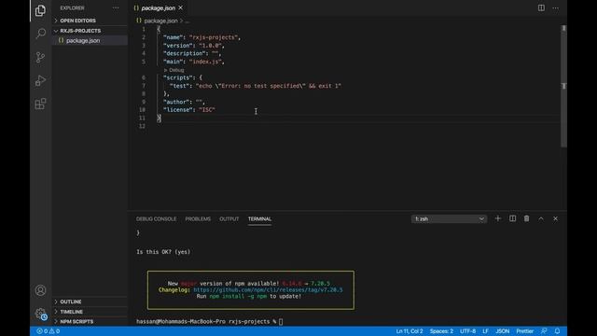Click the Debug code lens above scripts
Image resolution: width=597 pixels, height=336 pixels.
pyautogui.click(x=174, y=70)
